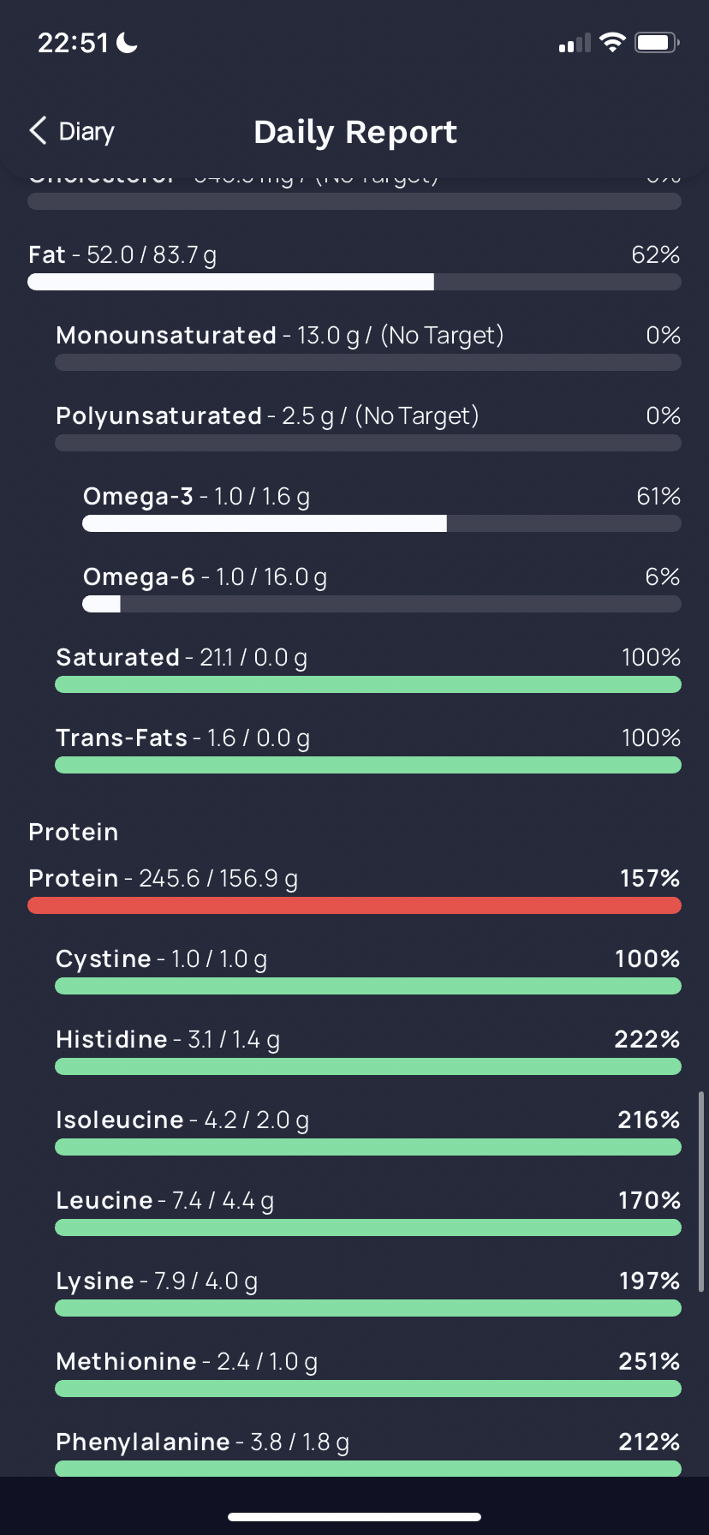
Task: Tap the Omega-6 progress bar
Action: click(x=382, y=604)
